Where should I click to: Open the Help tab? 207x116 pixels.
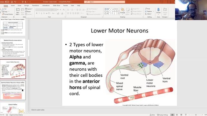[79, 5]
